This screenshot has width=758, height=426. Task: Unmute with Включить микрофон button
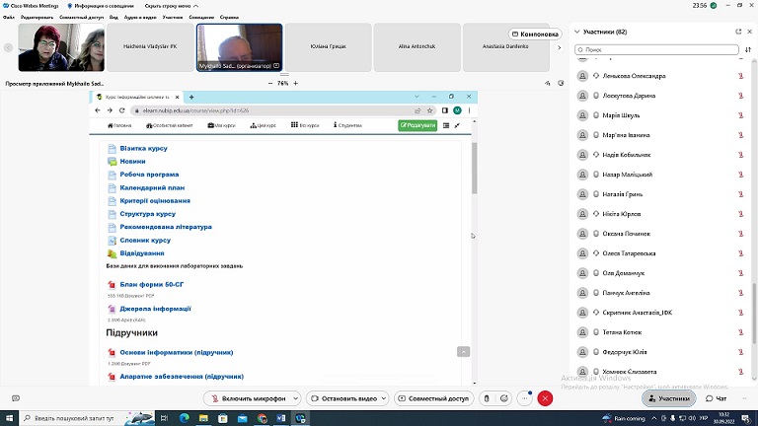[248, 398]
